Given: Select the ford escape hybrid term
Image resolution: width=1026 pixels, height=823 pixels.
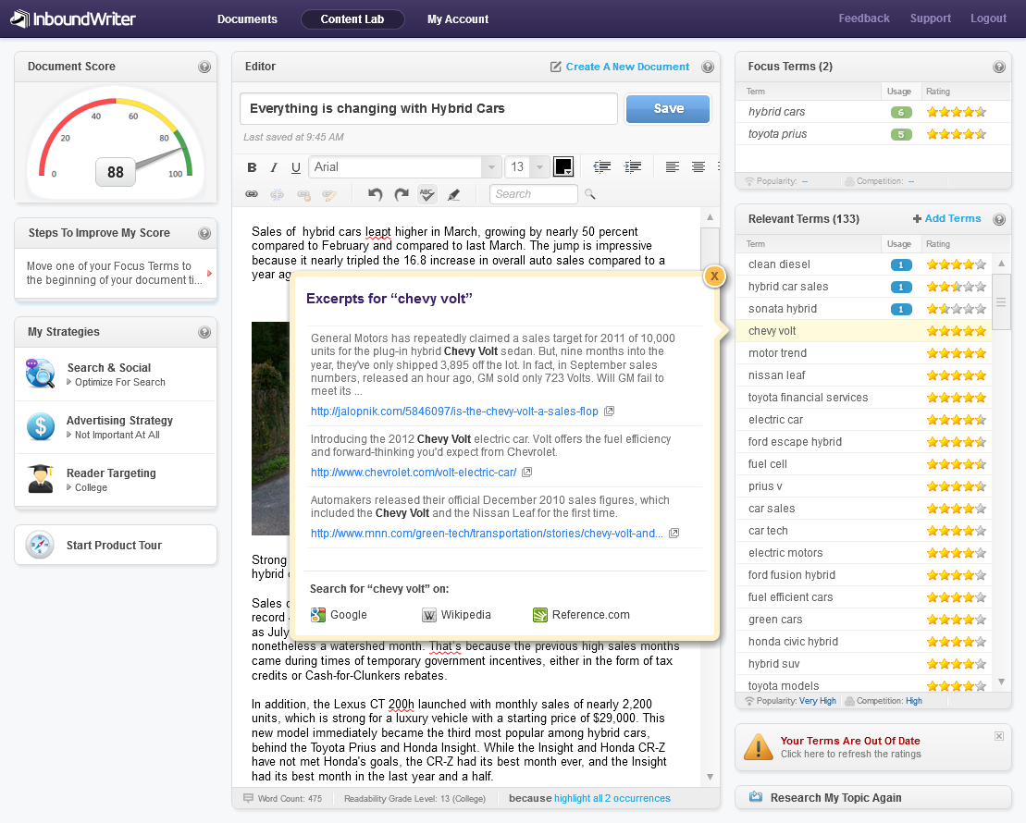Looking at the screenshot, I should point(864,442).
